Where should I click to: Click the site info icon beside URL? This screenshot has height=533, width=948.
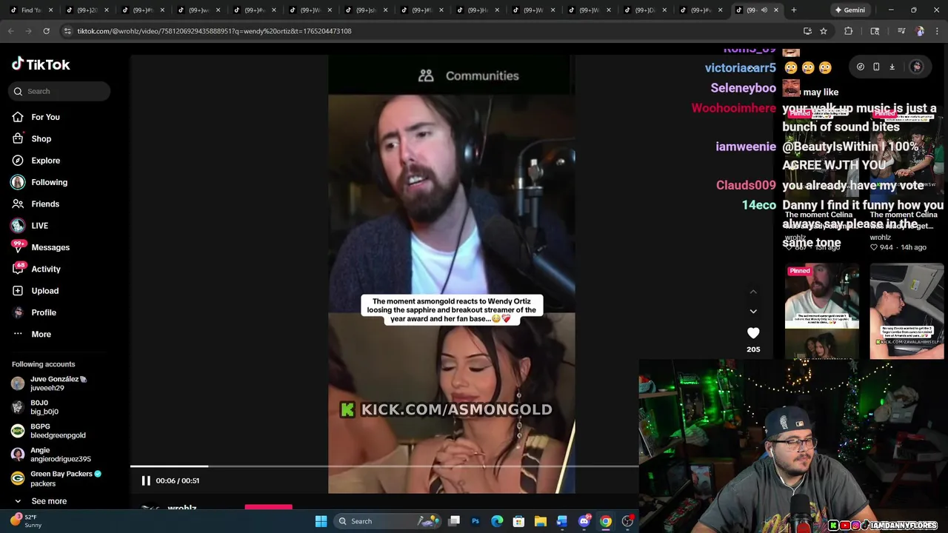coord(67,31)
